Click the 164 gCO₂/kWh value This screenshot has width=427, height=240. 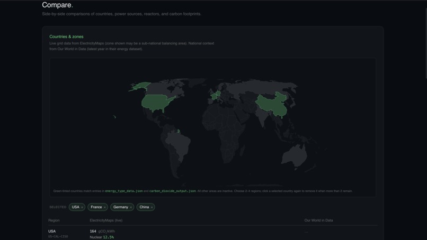pos(102,232)
